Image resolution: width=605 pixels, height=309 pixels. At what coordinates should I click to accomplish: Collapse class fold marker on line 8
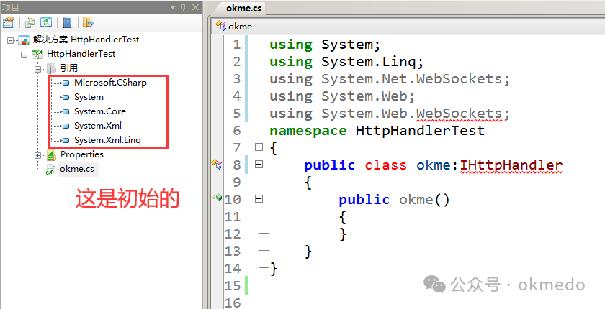(259, 165)
